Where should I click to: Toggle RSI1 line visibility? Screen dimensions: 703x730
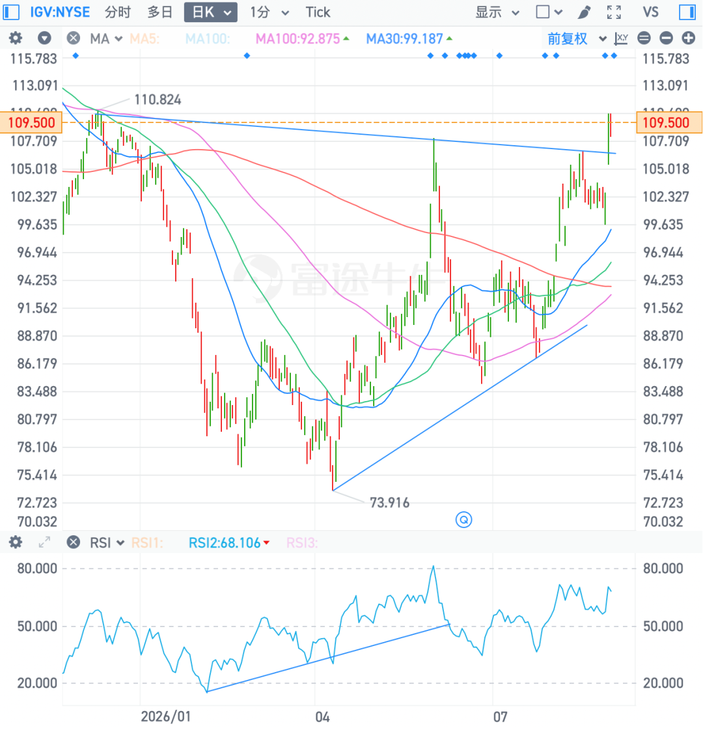tap(147, 543)
